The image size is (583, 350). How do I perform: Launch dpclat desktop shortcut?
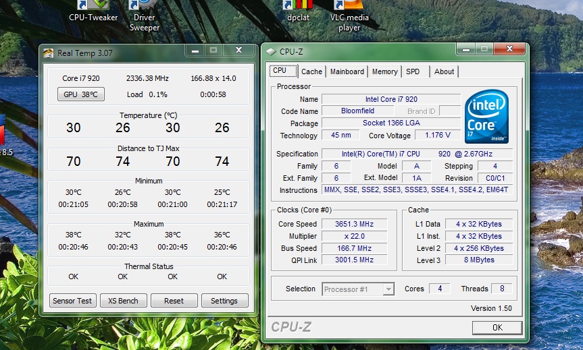pyautogui.click(x=298, y=10)
